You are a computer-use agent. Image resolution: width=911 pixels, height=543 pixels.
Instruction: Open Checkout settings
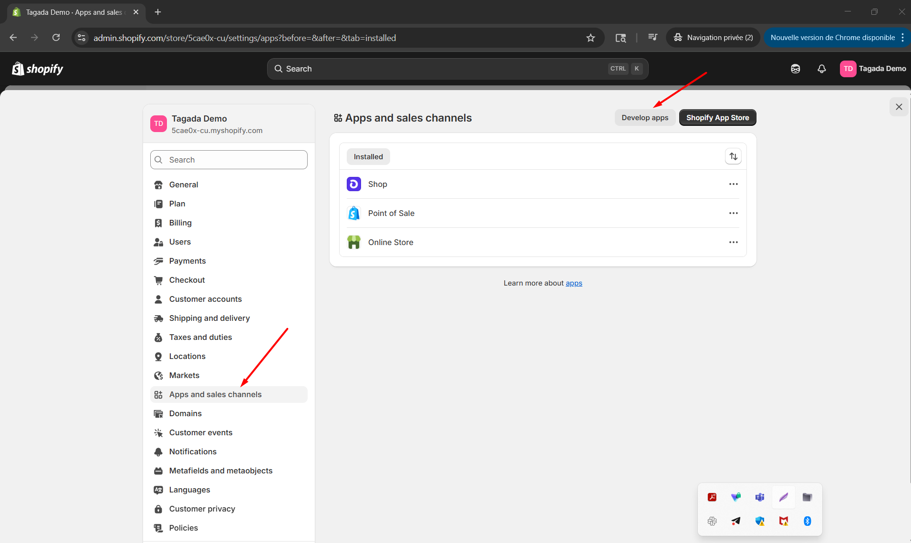(229, 280)
